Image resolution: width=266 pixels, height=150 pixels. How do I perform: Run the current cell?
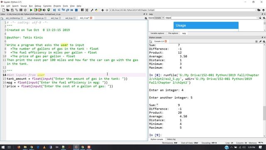click(36, 10)
